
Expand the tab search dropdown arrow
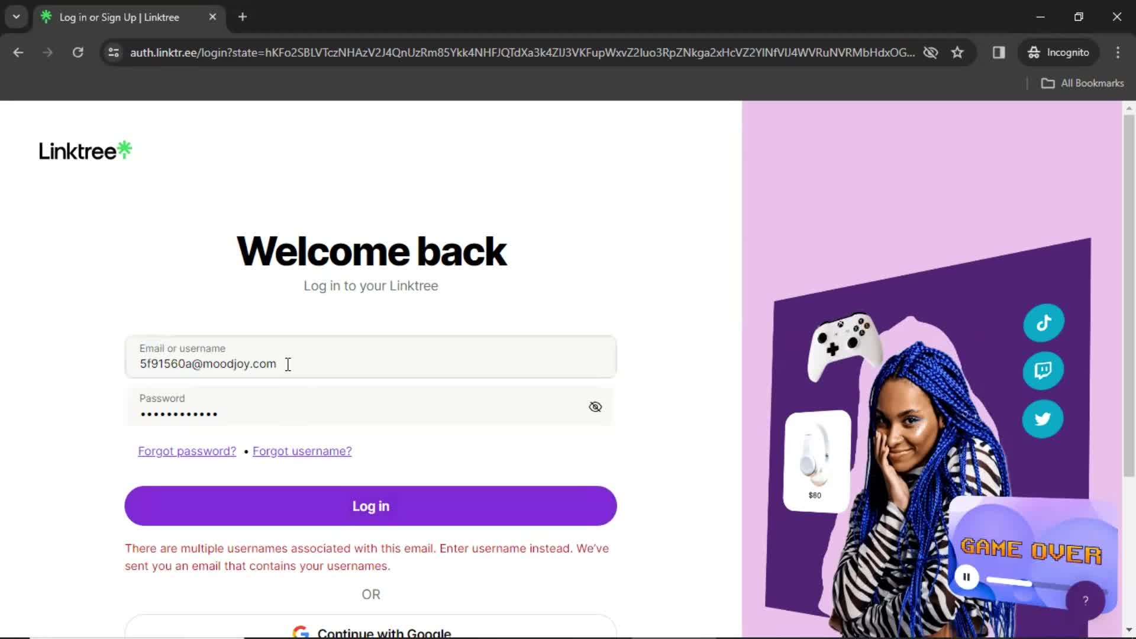click(17, 17)
